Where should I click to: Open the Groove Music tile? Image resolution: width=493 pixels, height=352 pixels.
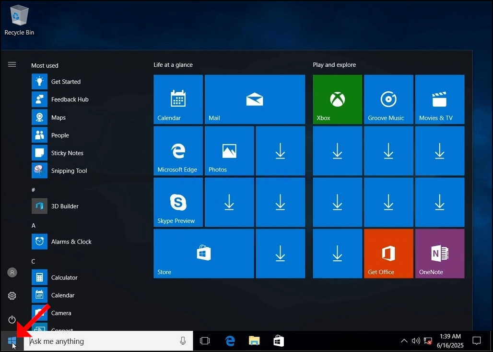point(388,99)
